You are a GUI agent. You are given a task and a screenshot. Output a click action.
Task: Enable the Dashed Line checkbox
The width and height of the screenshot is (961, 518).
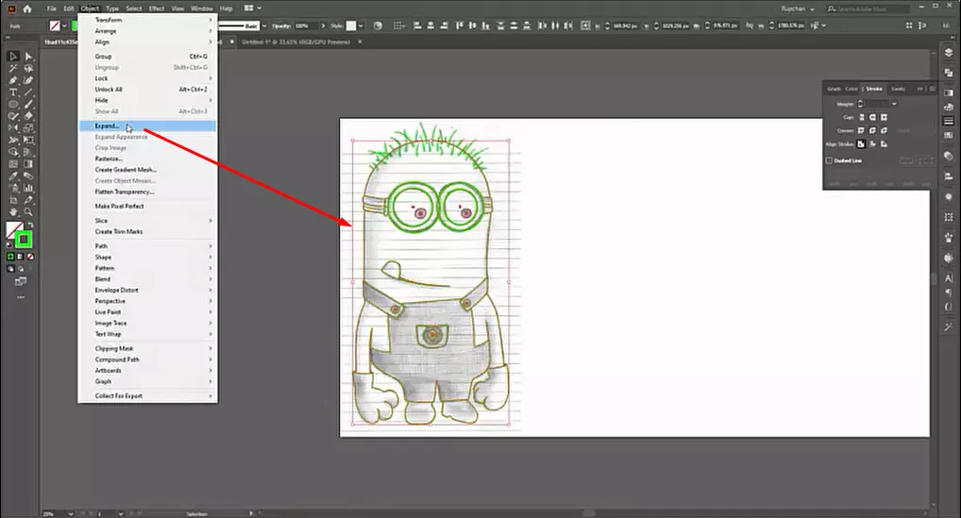click(829, 160)
